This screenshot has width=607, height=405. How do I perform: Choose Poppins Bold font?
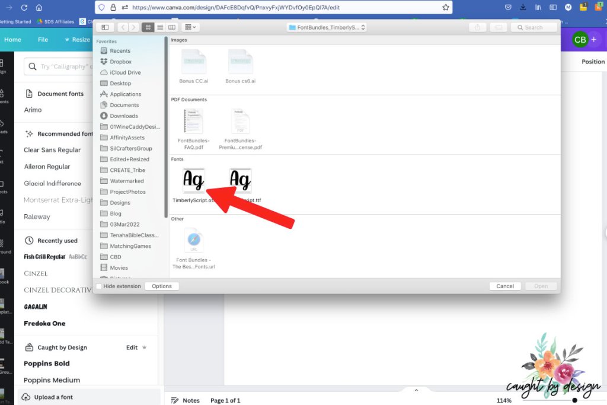pyautogui.click(x=47, y=363)
